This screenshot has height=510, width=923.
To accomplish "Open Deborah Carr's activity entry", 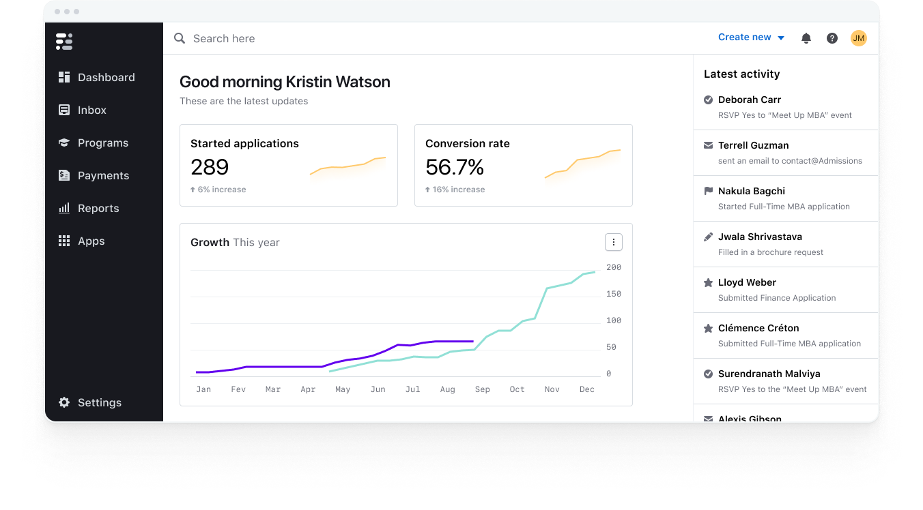I will point(786,107).
